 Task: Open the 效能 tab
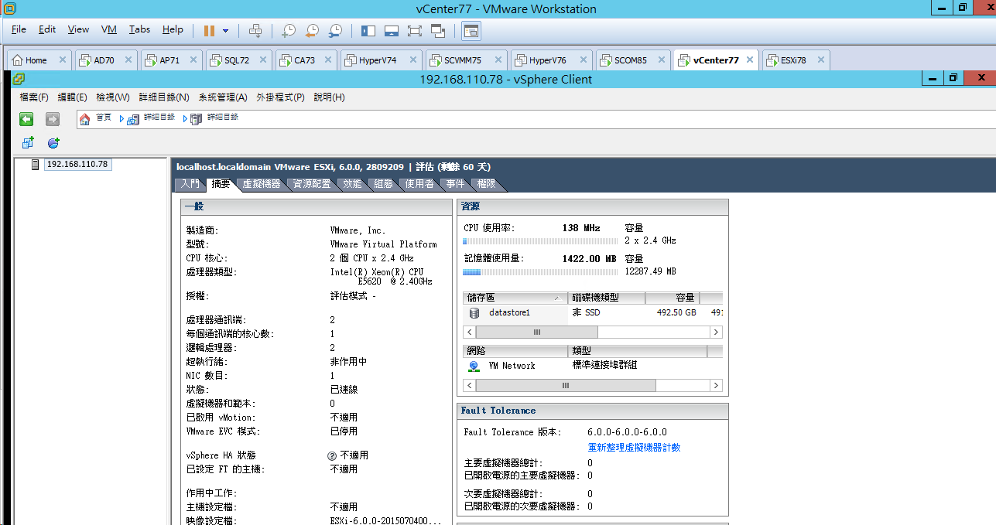[x=353, y=184]
